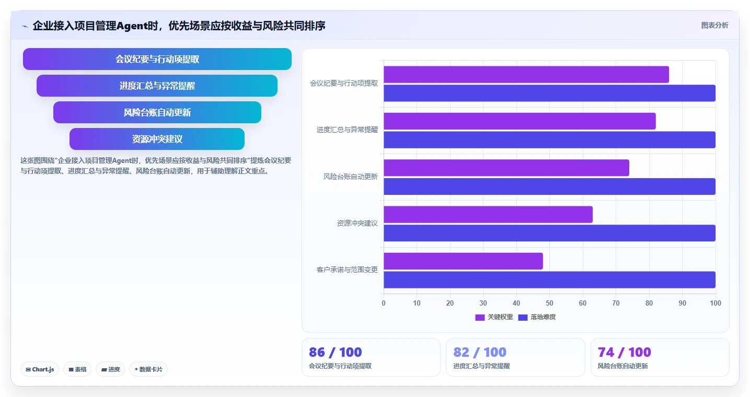Click the purple 关键权重 bar for 会议纪要与行动项提取

(526, 75)
